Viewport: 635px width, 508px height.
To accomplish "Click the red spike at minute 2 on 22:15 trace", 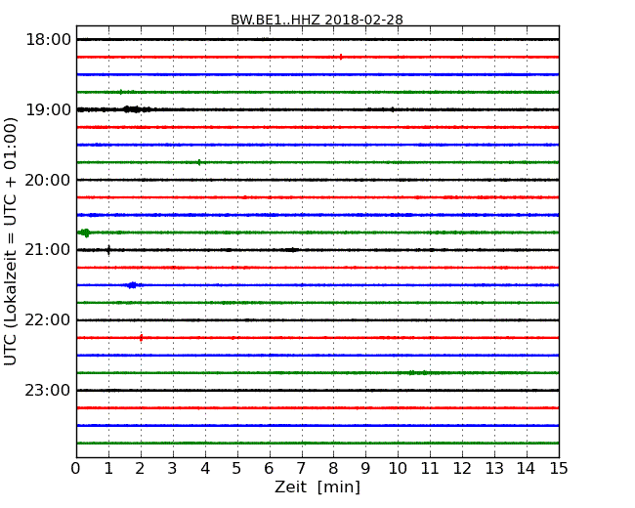I will (x=141, y=337).
